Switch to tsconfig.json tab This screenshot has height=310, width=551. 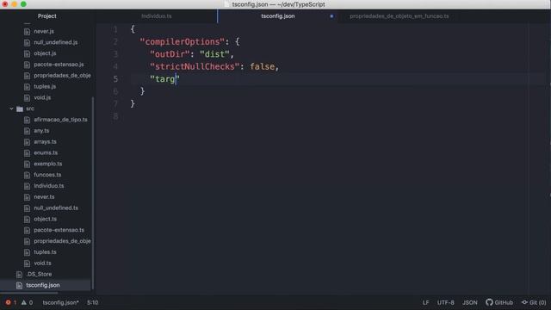point(277,16)
